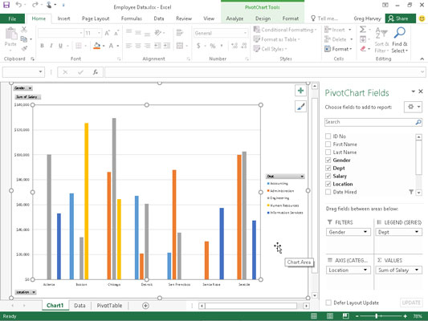The height and width of the screenshot is (321, 428).
Task: Open the Chart Styles paintbrush button
Action: pos(300,107)
